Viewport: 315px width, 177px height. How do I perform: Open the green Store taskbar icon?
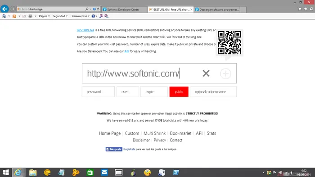[x=90, y=172]
